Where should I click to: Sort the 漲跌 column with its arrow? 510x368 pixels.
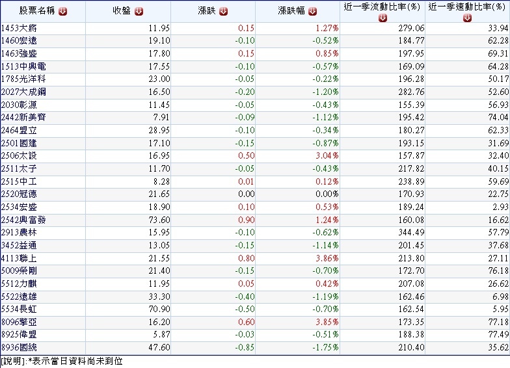tap(223, 11)
